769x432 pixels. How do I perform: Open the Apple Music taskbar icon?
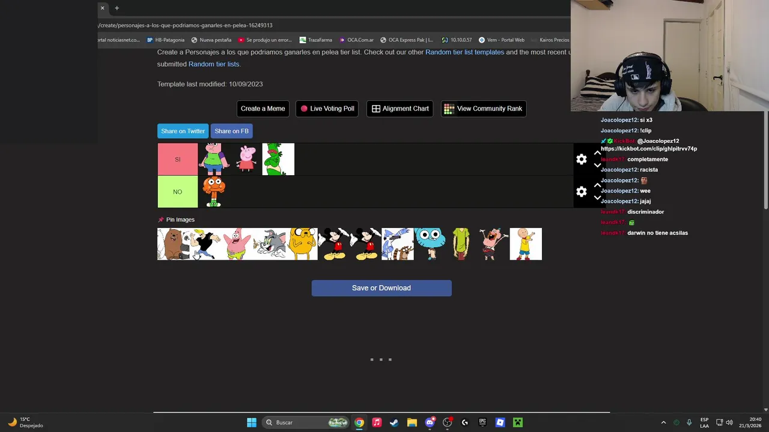click(x=377, y=422)
